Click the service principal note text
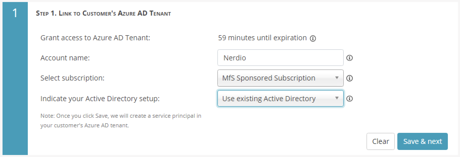Screen dimensions: 460x157 pyautogui.click(x=121, y=121)
